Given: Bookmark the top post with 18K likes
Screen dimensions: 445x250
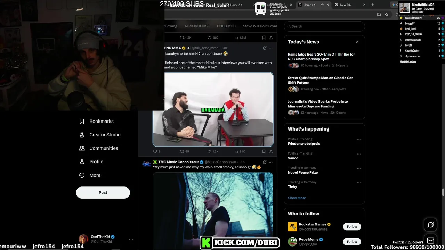Looking at the screenshot, I should (x=264, y=37).
